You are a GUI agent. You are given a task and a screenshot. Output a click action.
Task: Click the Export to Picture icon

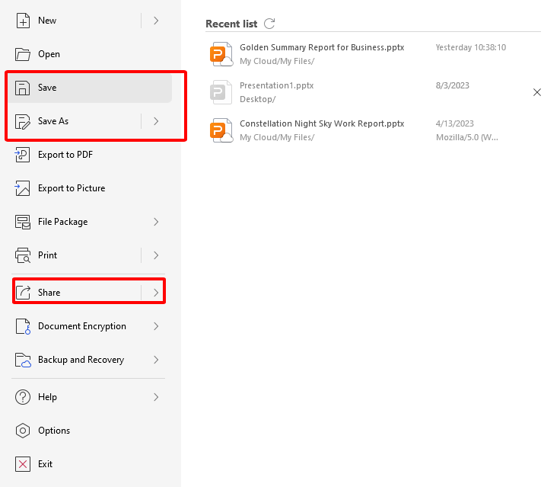[x=23, y=188]
